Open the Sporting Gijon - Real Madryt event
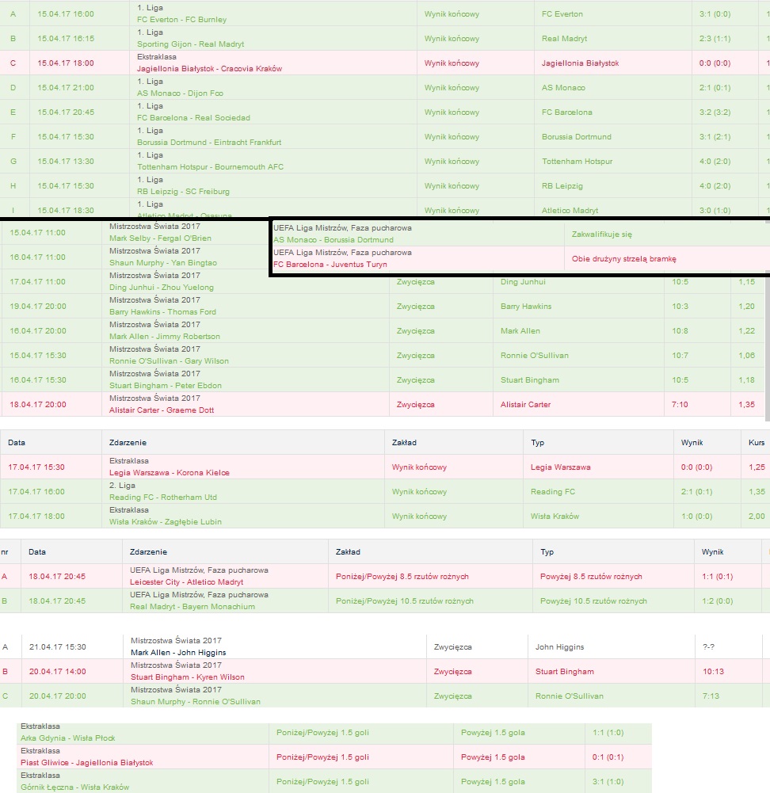This screenshot has height=793, width=770. tap(191, 44)
